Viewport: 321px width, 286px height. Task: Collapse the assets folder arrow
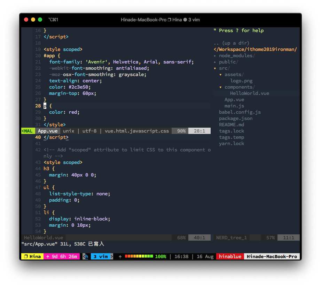pyautogui.click(x=220, y=75)
